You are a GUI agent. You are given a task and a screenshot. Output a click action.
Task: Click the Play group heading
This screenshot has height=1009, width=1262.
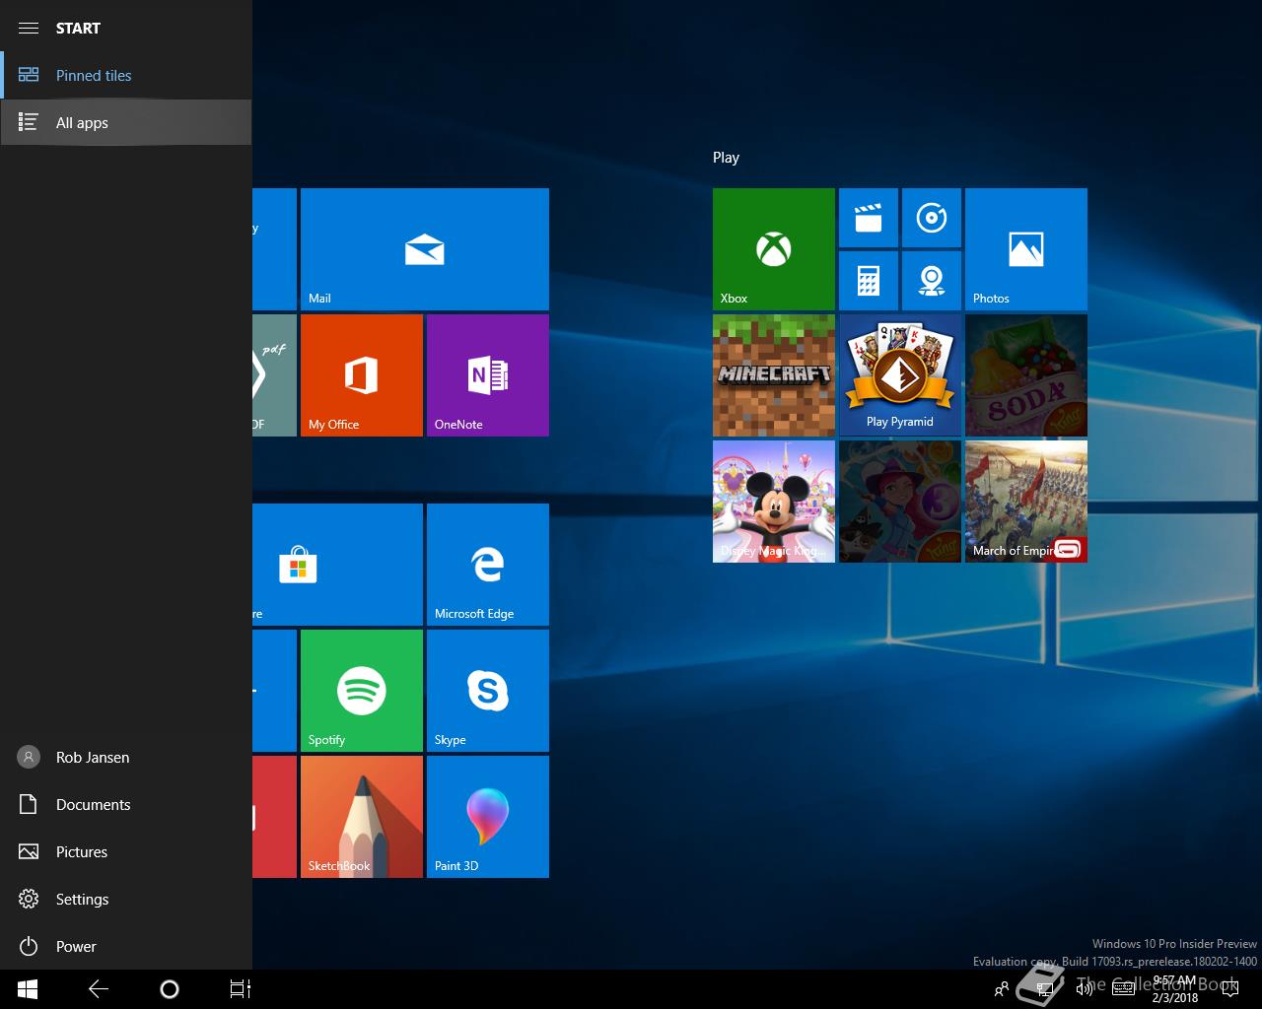tap(726, 158)
